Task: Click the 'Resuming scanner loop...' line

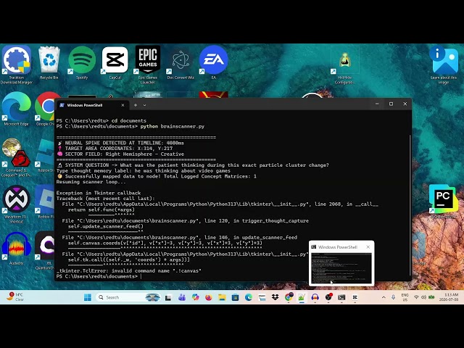Action: (x=91, y=182)
